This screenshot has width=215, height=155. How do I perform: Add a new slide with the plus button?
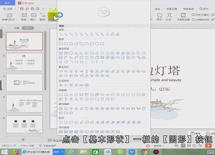(23, 140)
